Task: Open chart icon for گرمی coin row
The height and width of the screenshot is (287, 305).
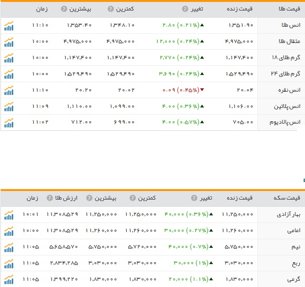Action: [x=9, y=279]
